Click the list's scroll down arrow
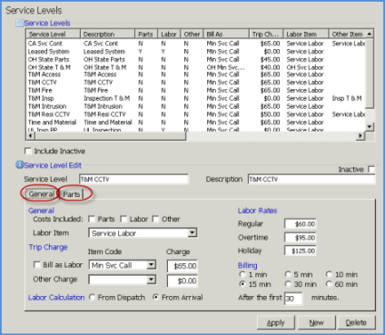 370,126
